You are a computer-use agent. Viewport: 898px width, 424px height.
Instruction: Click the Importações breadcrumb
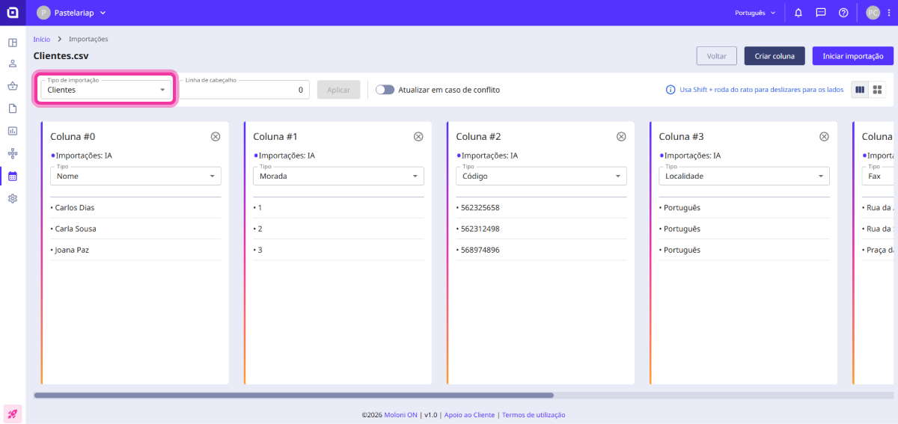tap(88, 39)
